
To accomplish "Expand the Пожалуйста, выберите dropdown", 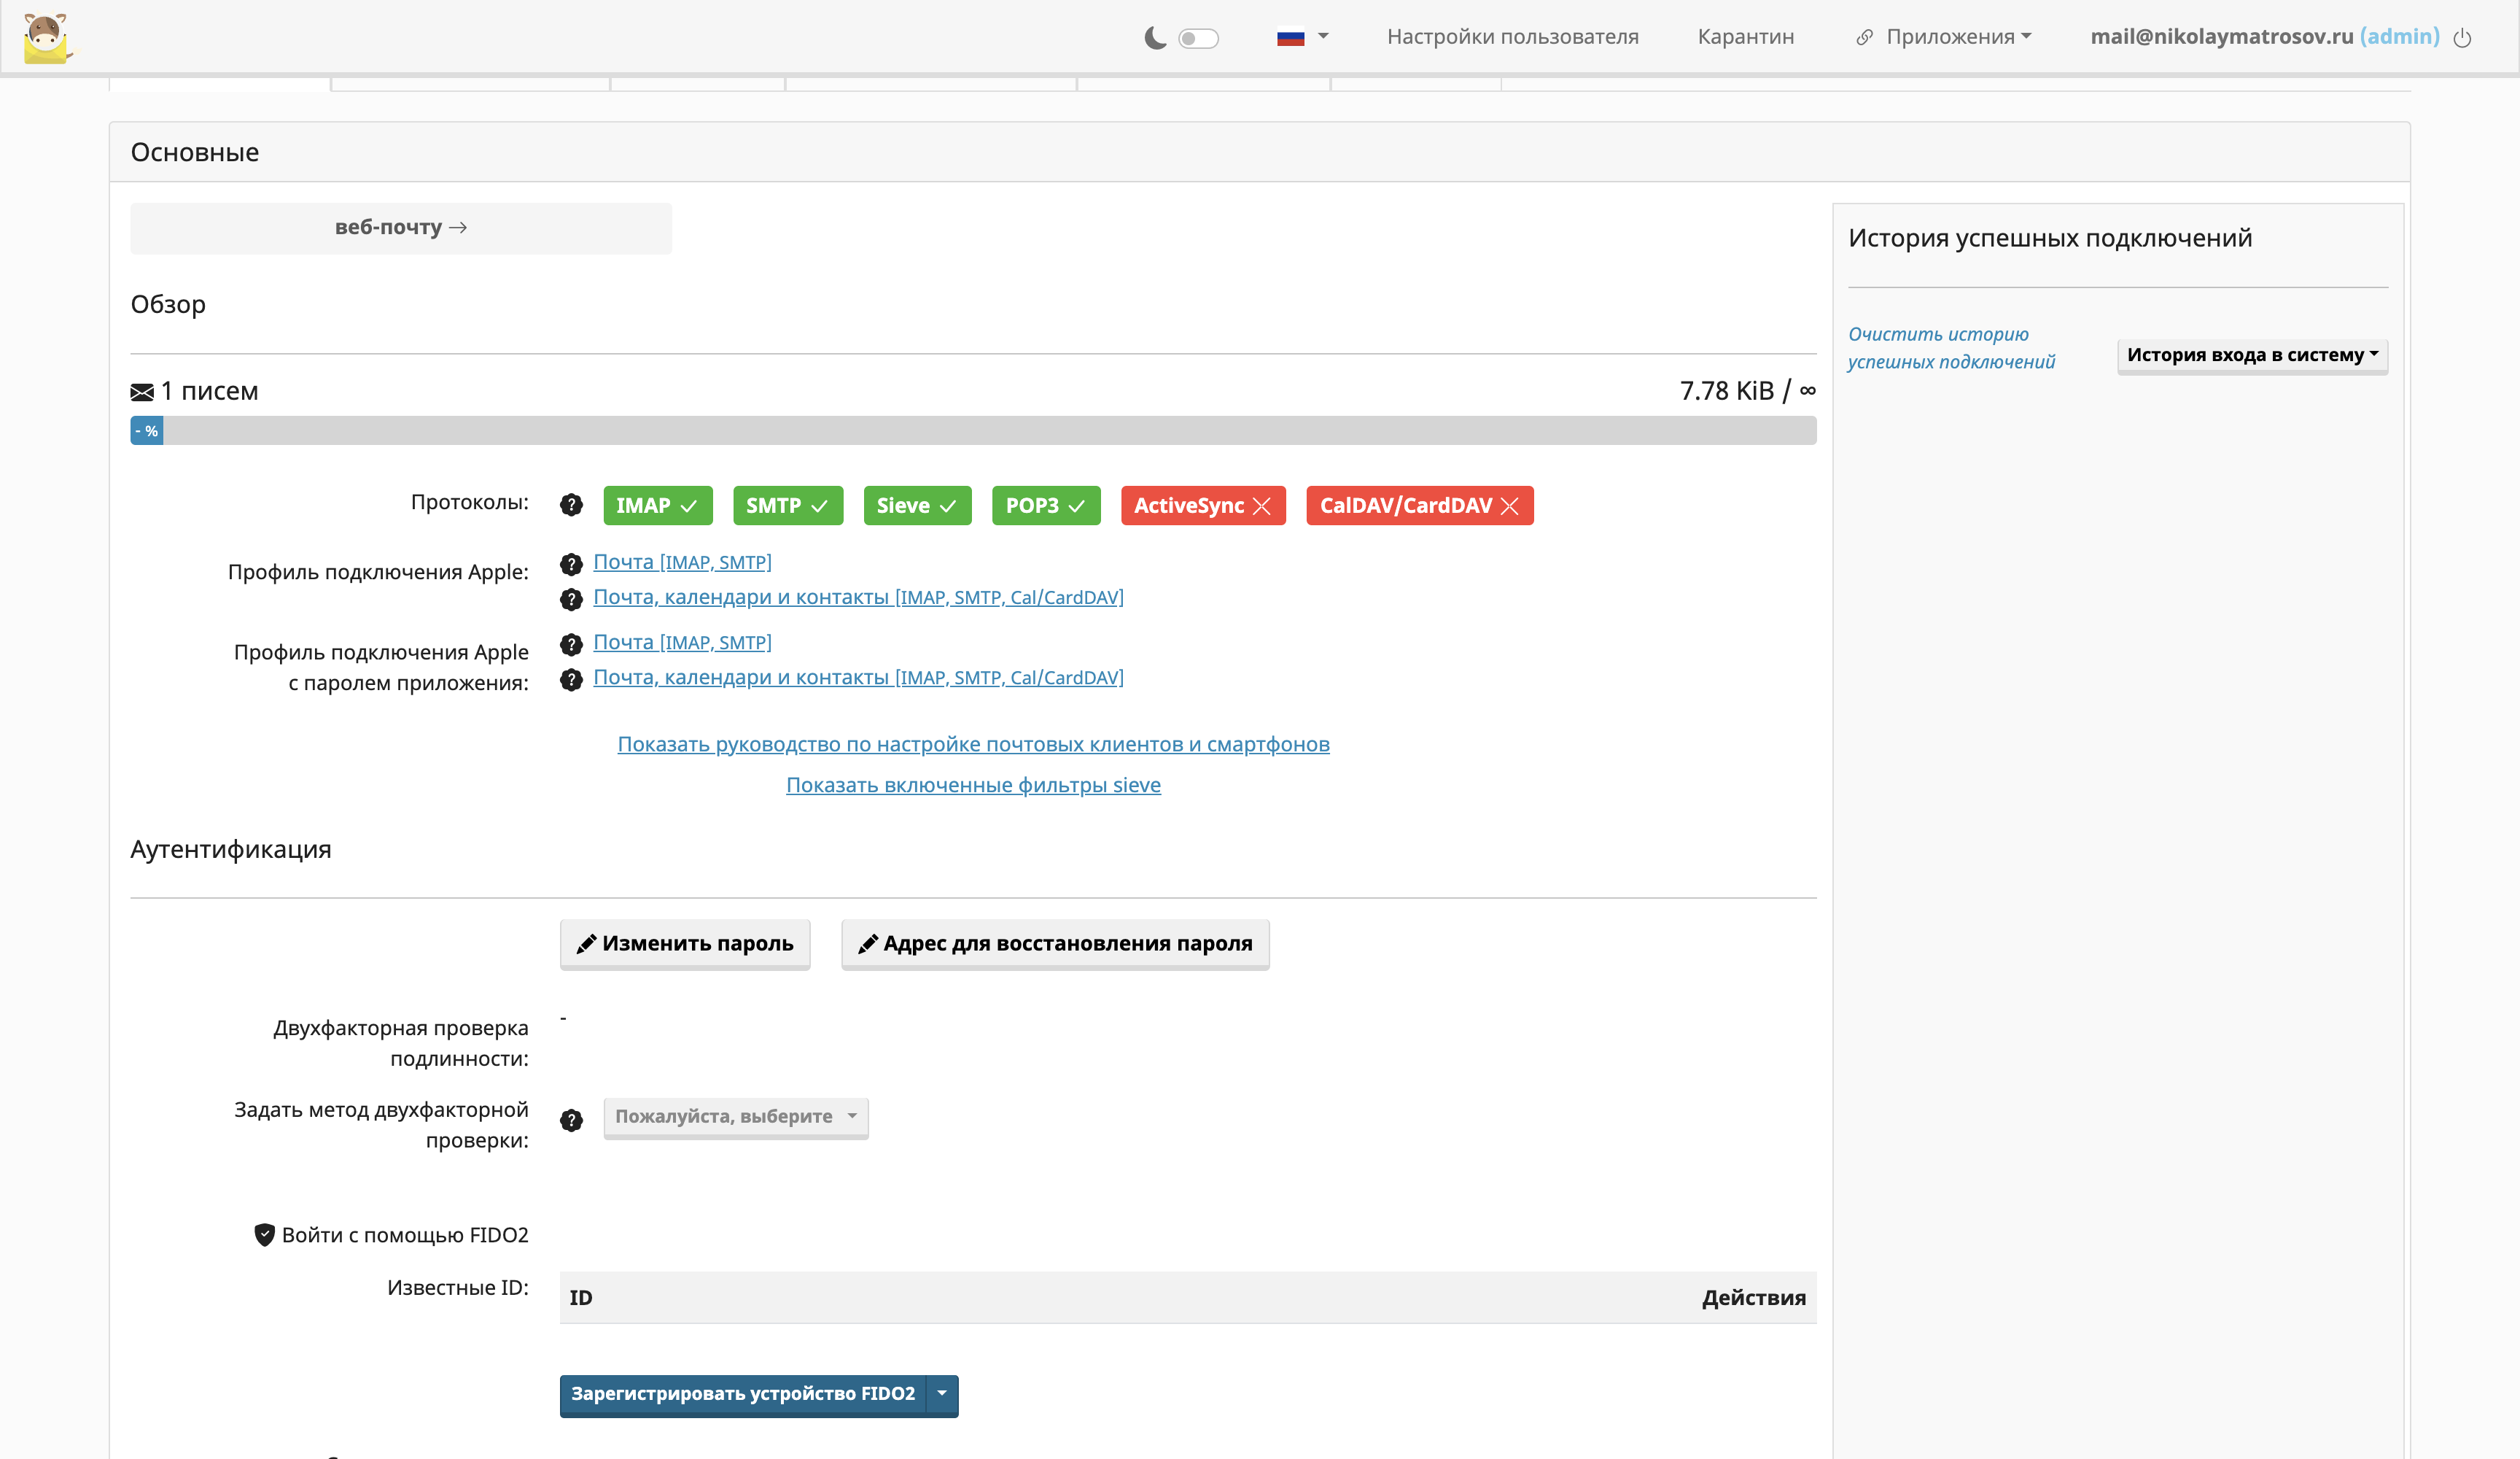I will coord(735,1117).
